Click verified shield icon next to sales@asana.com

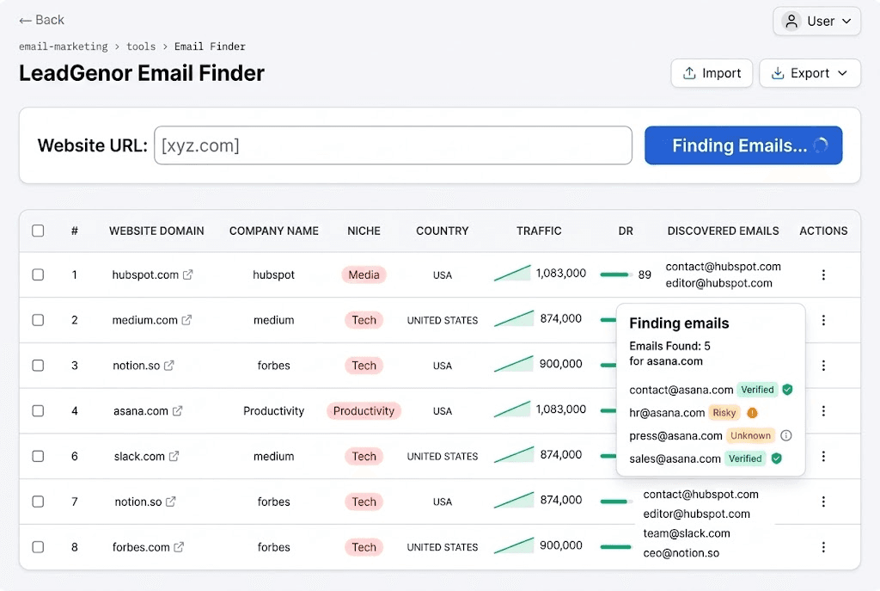pos(776,459)
